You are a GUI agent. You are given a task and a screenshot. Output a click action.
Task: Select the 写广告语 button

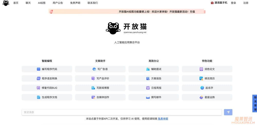pos(100,69)
